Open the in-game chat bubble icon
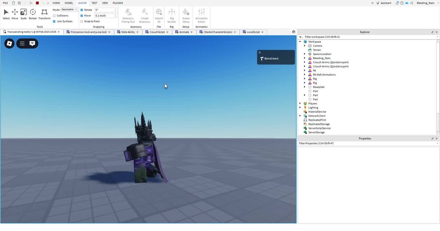 tap(32, 44)
